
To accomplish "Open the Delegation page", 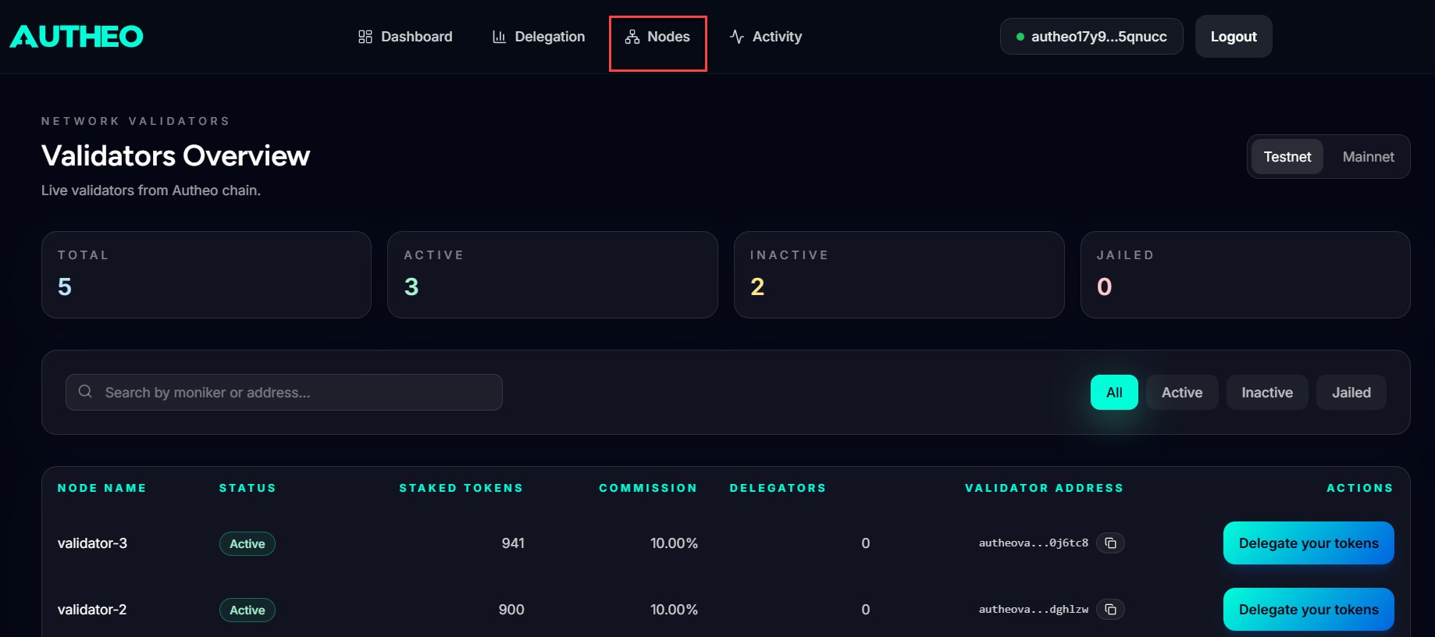I will tap(538, 37).
